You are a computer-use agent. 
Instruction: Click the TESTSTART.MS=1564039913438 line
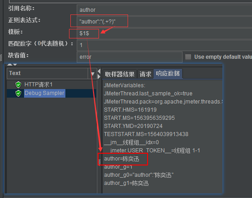tap(146, 134)
